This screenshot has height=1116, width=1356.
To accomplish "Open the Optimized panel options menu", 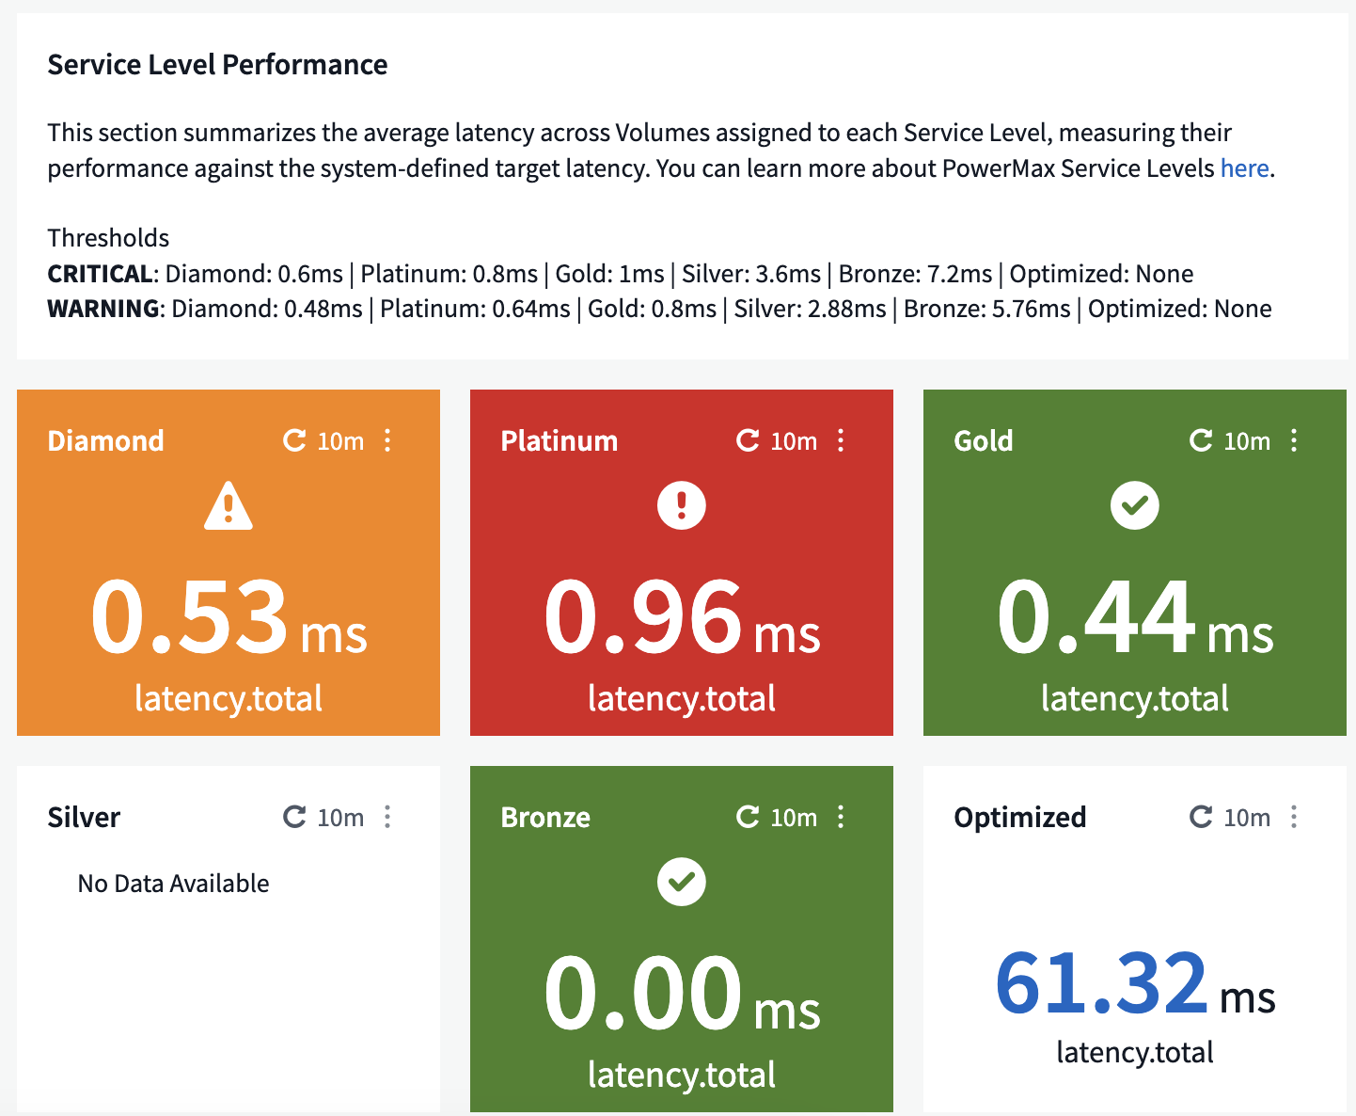I will (x=1294, y=817).
